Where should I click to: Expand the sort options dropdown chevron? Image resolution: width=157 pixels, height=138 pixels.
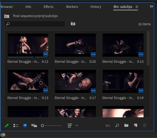click(77, 125)
